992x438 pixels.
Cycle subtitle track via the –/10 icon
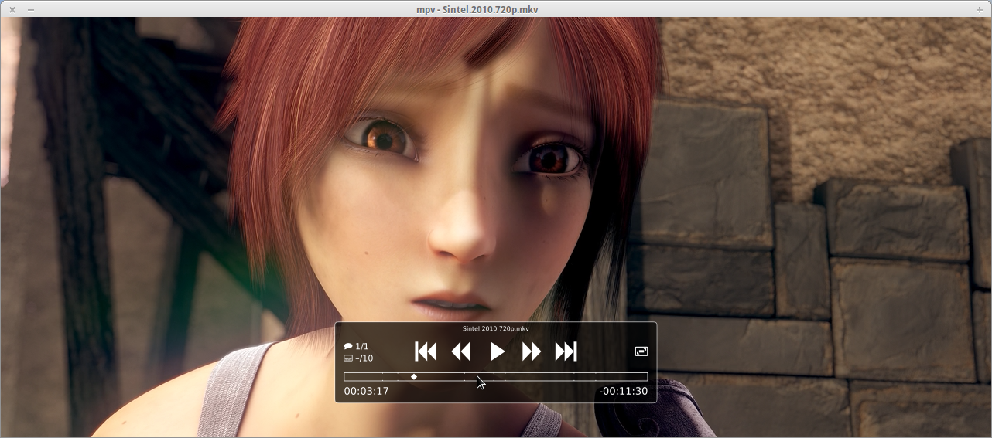pos(358,358)
